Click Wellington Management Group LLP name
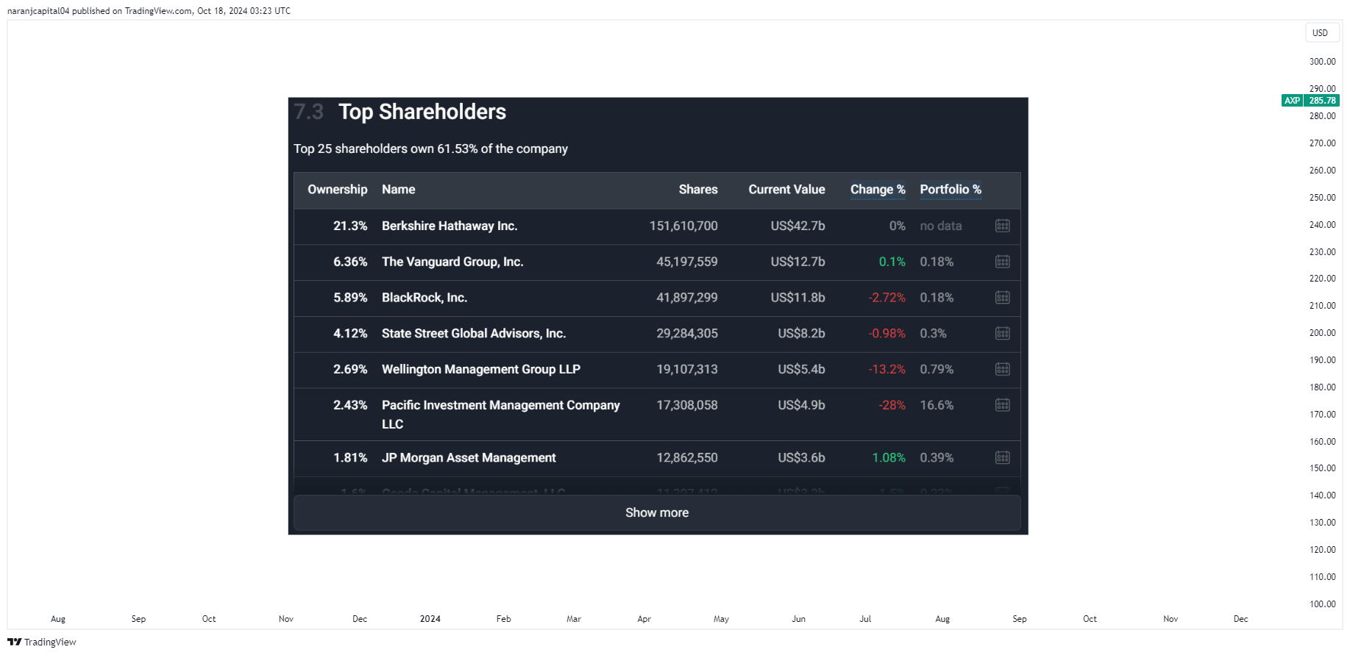This screenshot has width=1350, height=655. click(x=481, y=369)
